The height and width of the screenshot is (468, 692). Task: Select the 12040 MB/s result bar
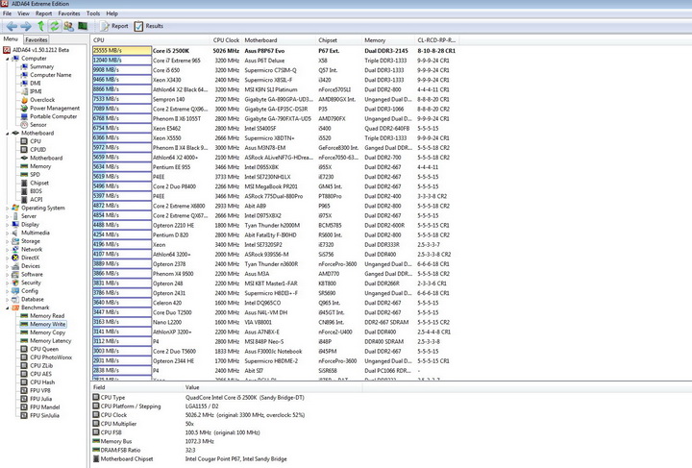click(x=122, y=61)
